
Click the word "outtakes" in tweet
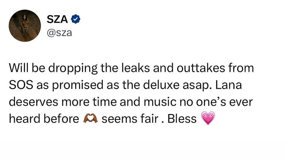[201, 68]
